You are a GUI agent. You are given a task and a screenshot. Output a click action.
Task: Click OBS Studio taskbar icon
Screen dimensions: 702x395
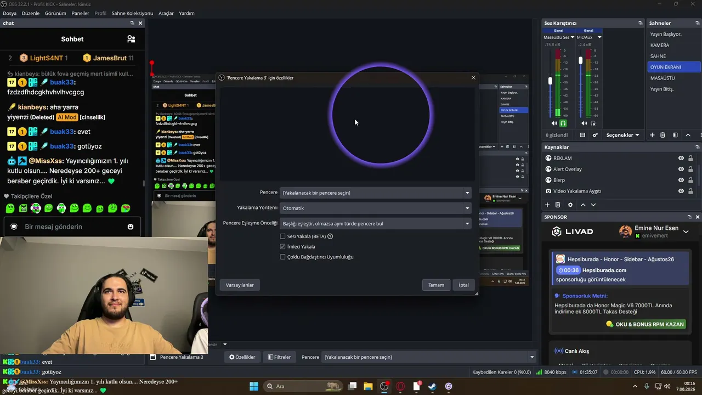[x=384, y=386]
